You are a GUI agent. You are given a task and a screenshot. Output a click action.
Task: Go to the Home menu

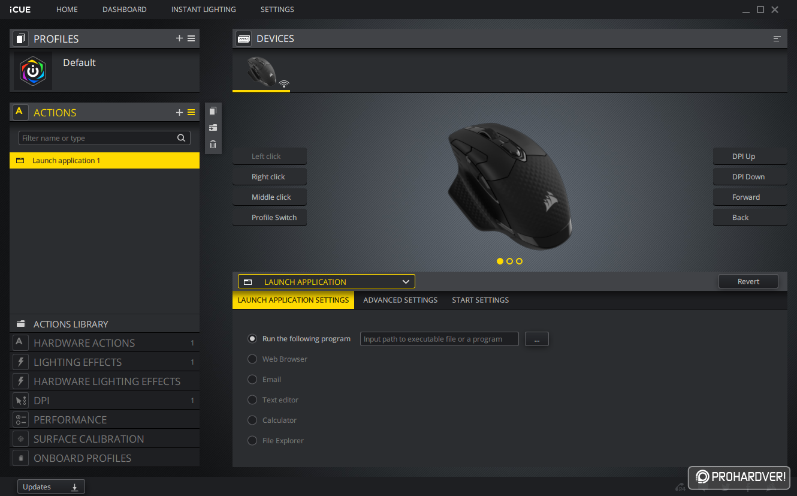[67, 10]
